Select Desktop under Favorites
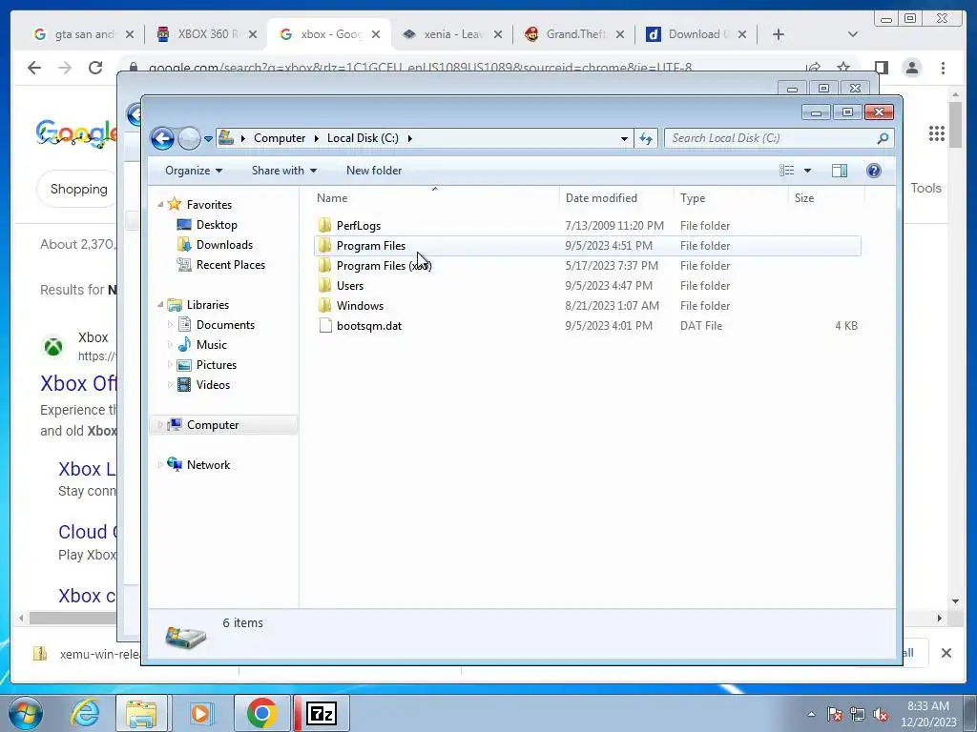Image resolution: width=977 pixels, height=732 pixels. click(217, 225)
